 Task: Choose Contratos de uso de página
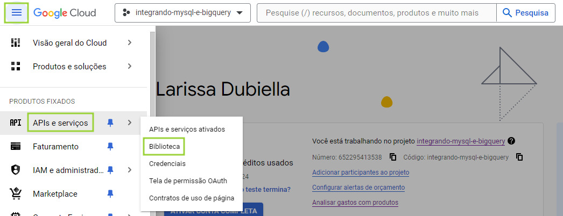(x=192, y=198)
